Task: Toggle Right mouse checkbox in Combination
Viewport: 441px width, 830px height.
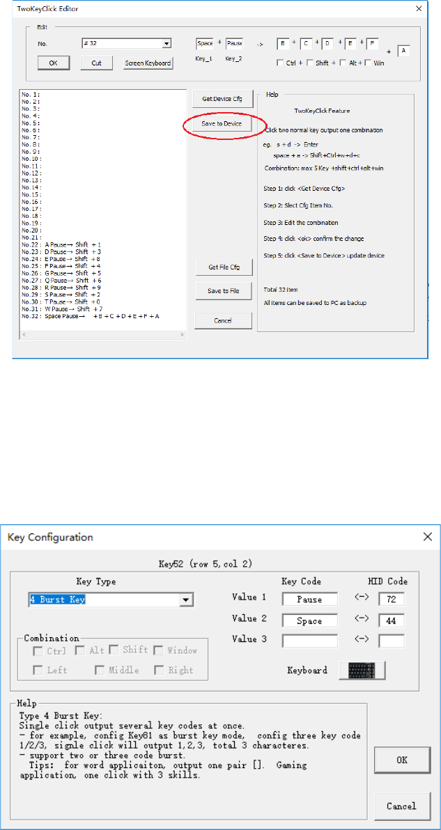Action: click(158, 670)
